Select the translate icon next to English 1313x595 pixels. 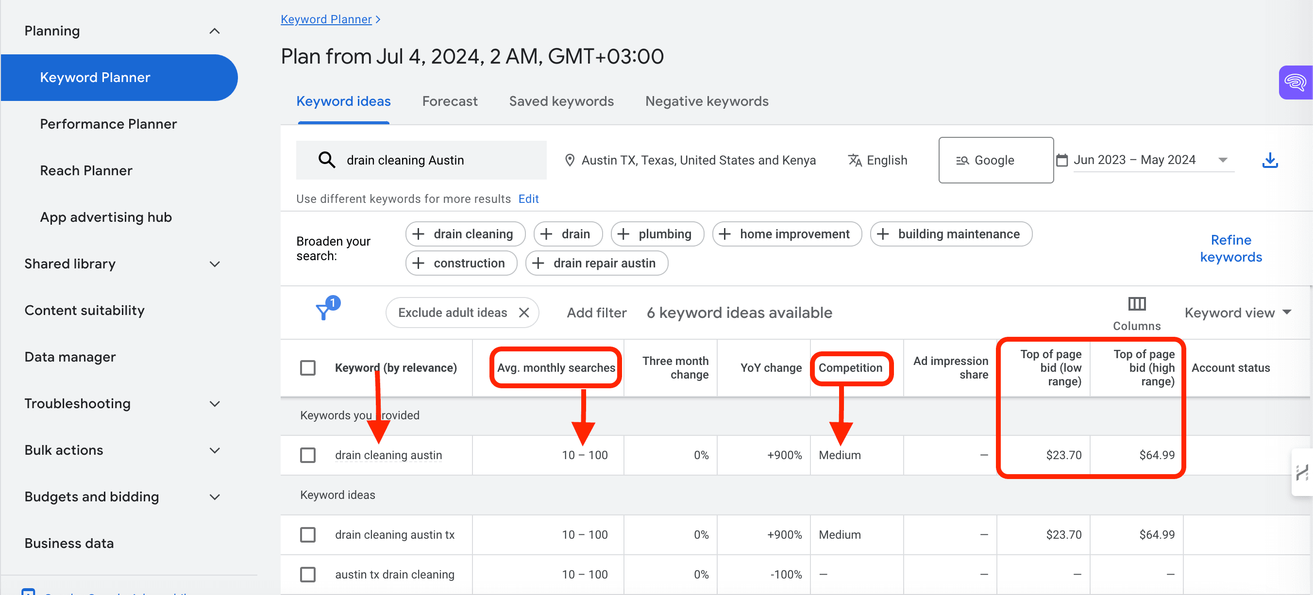(855, 160)
